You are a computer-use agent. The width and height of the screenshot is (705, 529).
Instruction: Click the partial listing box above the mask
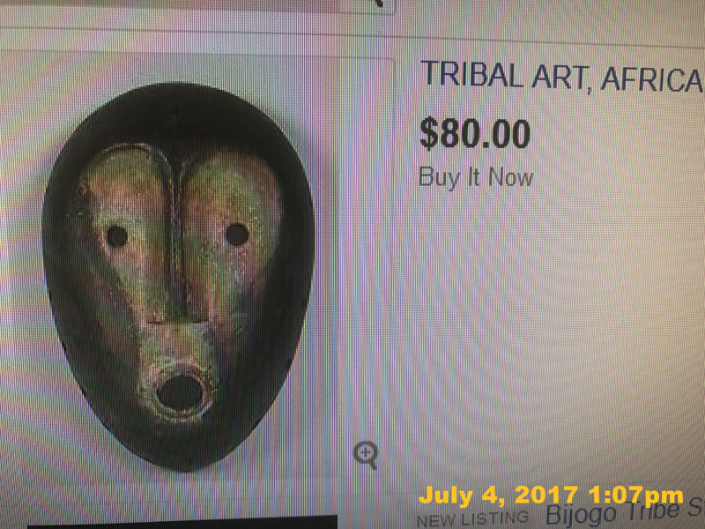pyautogui.click(x=197, y=8)
